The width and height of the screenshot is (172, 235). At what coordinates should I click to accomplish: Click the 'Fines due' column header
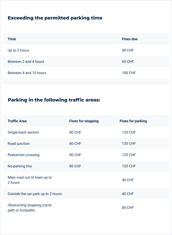pyautogui.click(x=130, y=39)
